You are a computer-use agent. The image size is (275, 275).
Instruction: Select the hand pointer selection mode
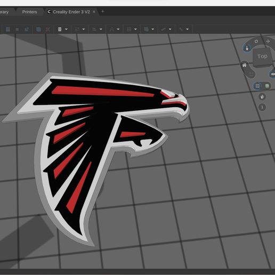pos(247,48)
